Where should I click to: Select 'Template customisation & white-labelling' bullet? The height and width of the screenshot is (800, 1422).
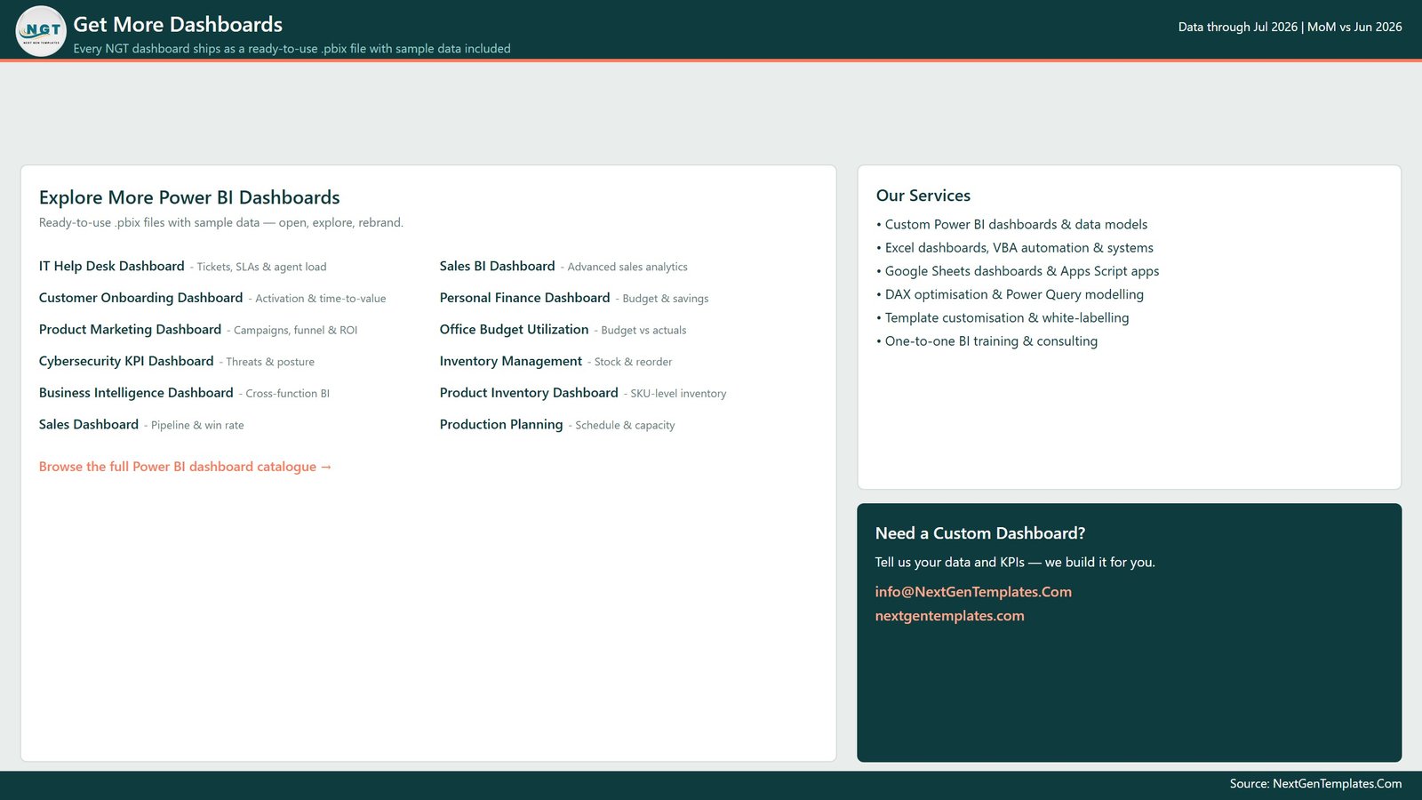point(1003,317)
